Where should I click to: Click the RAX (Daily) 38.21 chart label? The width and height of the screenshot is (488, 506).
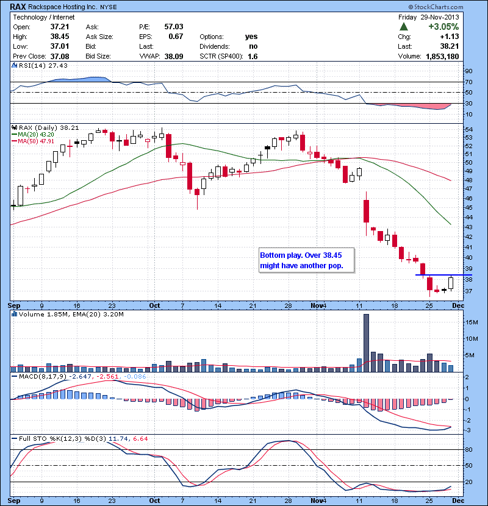point(49,128)
